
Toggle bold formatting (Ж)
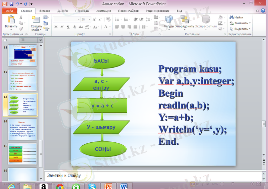coord(56,27)
